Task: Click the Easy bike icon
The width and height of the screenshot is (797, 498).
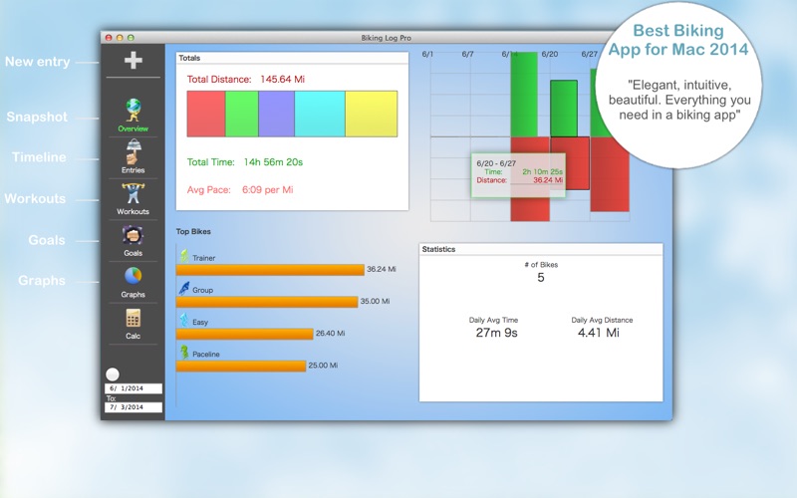Action: pos(184,320)
